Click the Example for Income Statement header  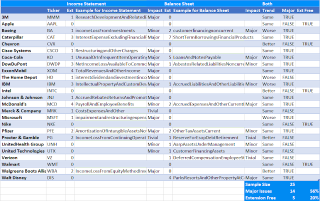click(108, 10)
